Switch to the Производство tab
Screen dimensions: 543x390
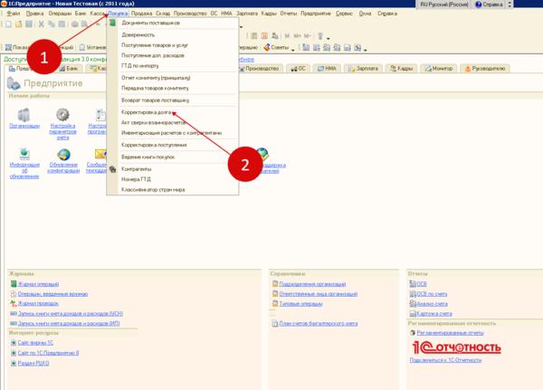tap(261, 68)
